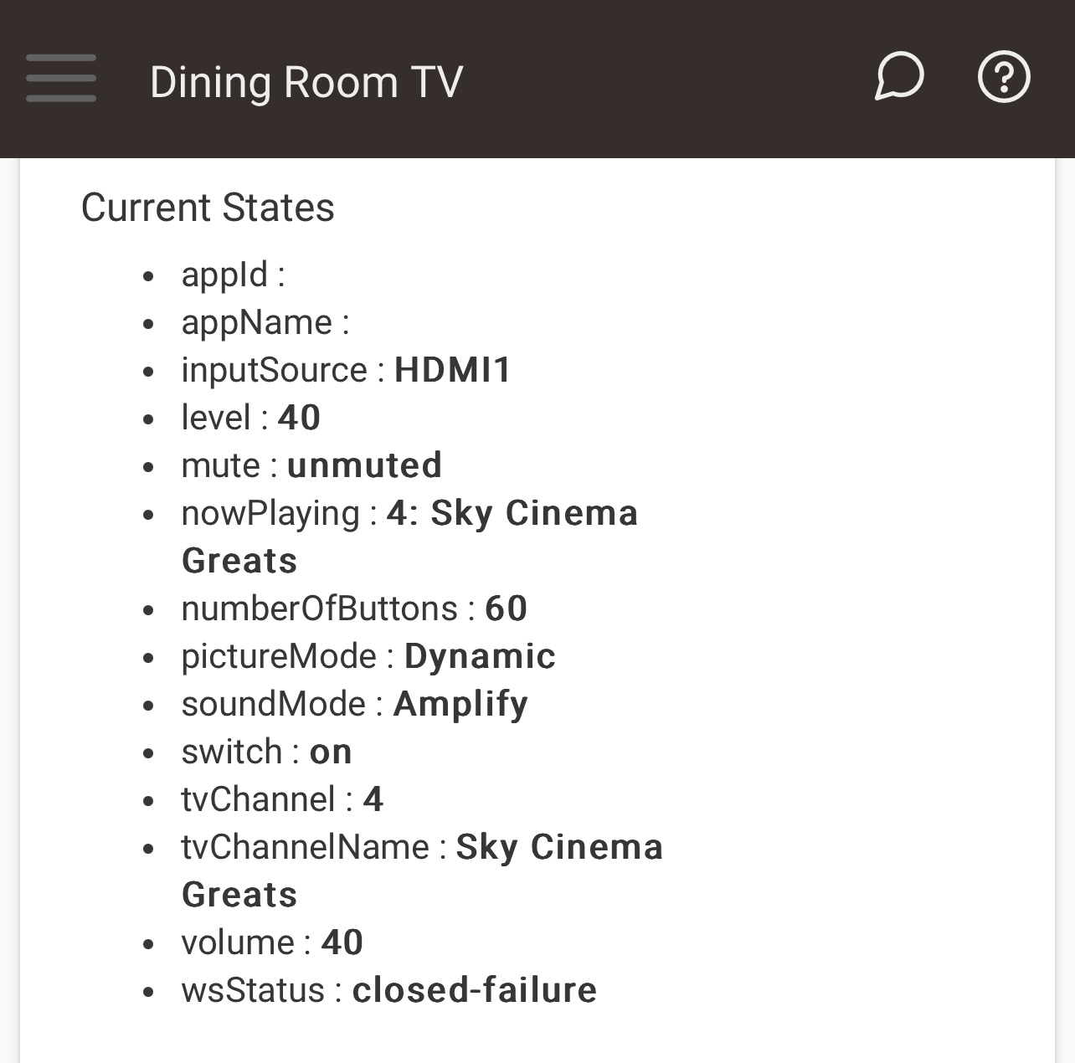Click the numberOfButtons 60 entry
Viewport: 1075px width, 1063px height.
pyautogui.click(x=354, y=609)
